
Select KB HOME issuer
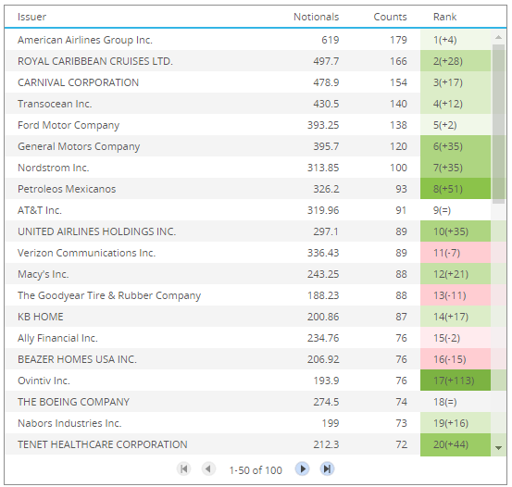pos(41,317)
